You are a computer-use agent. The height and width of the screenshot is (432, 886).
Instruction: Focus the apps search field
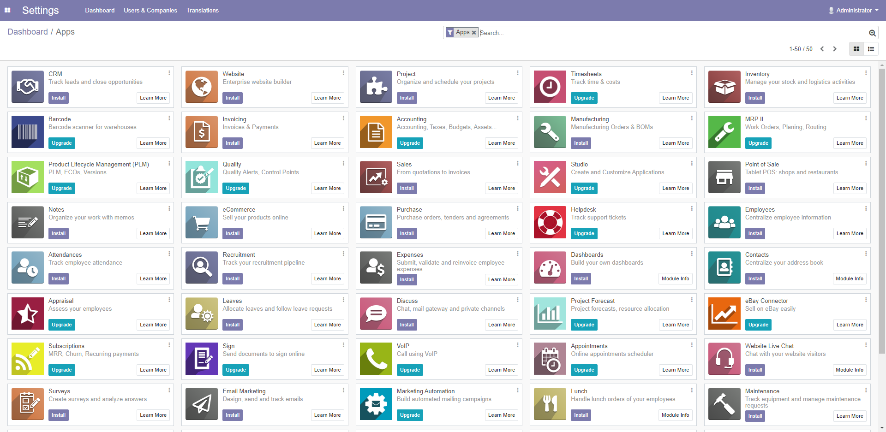pyautogui.click(x=673, y=33)
